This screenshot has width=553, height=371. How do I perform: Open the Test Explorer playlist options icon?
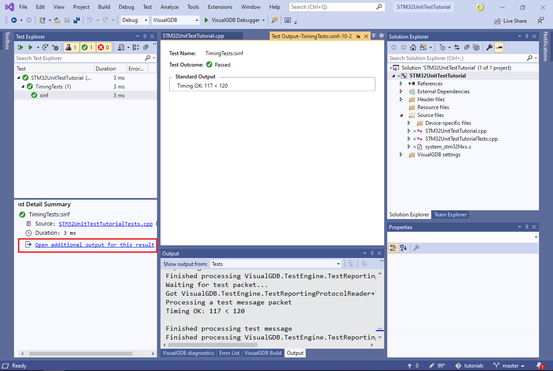point(121,47)
